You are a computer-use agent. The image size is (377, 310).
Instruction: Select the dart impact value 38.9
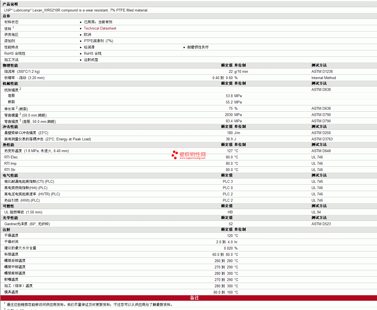pyautogui.click(x=229, y=139)
